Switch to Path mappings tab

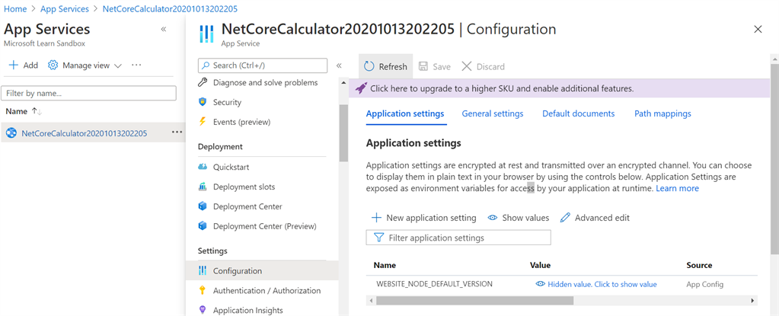tap(662, 113)
